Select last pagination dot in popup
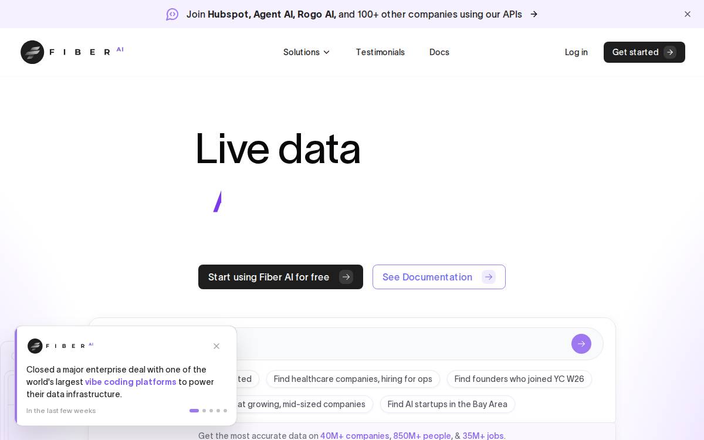The image size is (704, 440). [225, 411]
